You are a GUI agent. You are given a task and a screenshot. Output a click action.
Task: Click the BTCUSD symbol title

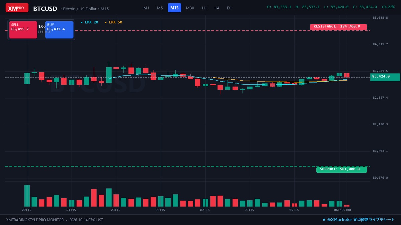coord(45,9)
